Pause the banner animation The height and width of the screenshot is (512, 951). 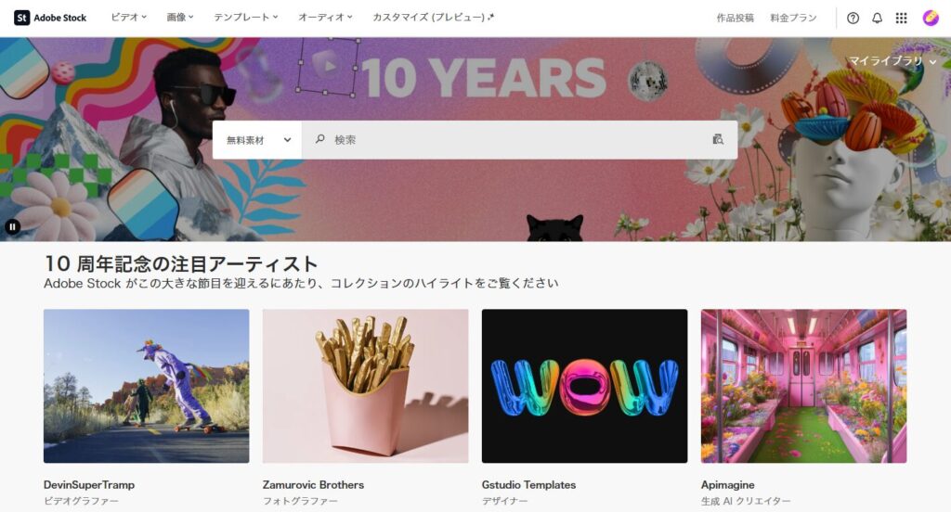point(12,226)
